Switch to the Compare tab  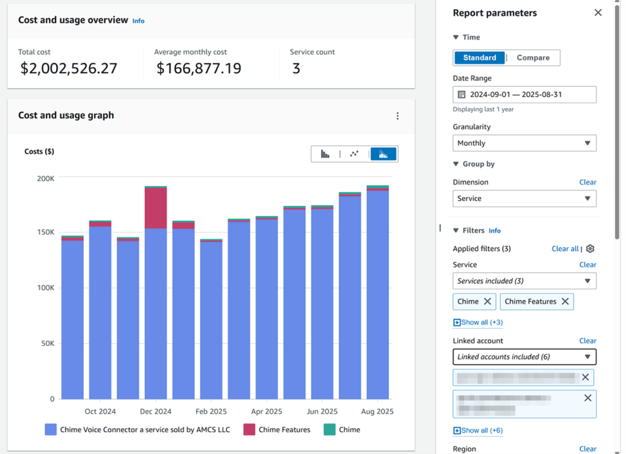532,57
